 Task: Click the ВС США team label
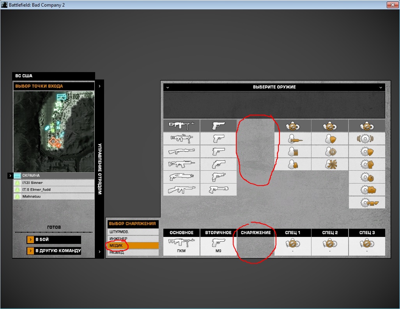[x=24, y=76]
